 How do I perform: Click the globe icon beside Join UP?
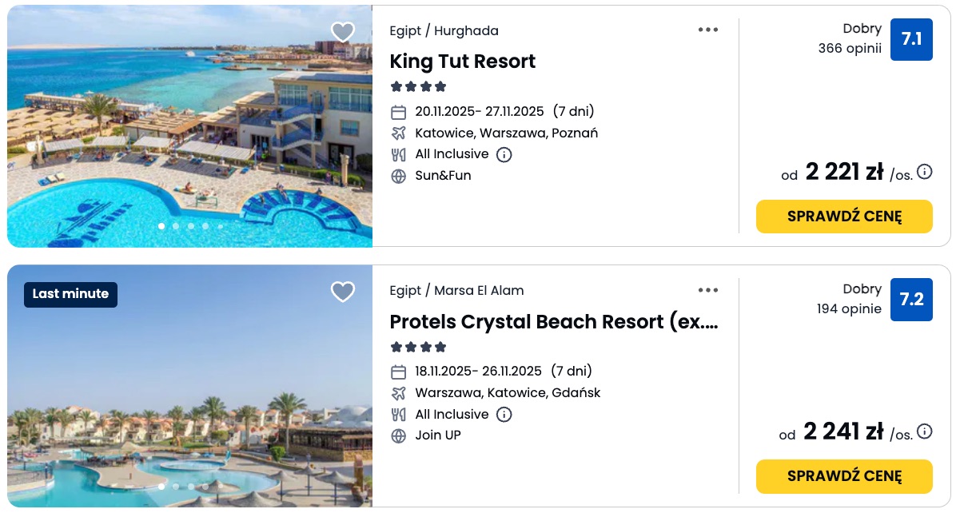click(x=397, y=435)
